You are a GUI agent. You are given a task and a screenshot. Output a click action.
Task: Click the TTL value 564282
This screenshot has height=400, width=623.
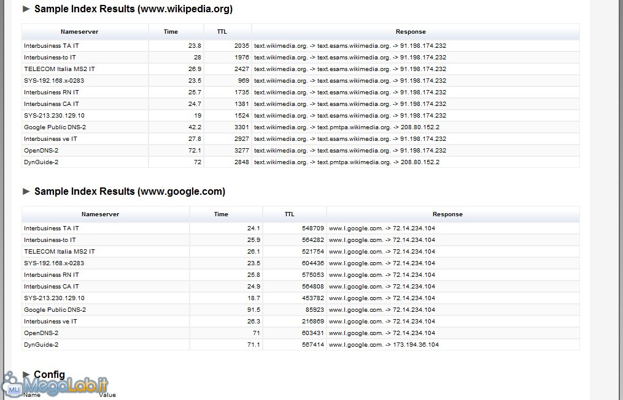tap(313, 240)
